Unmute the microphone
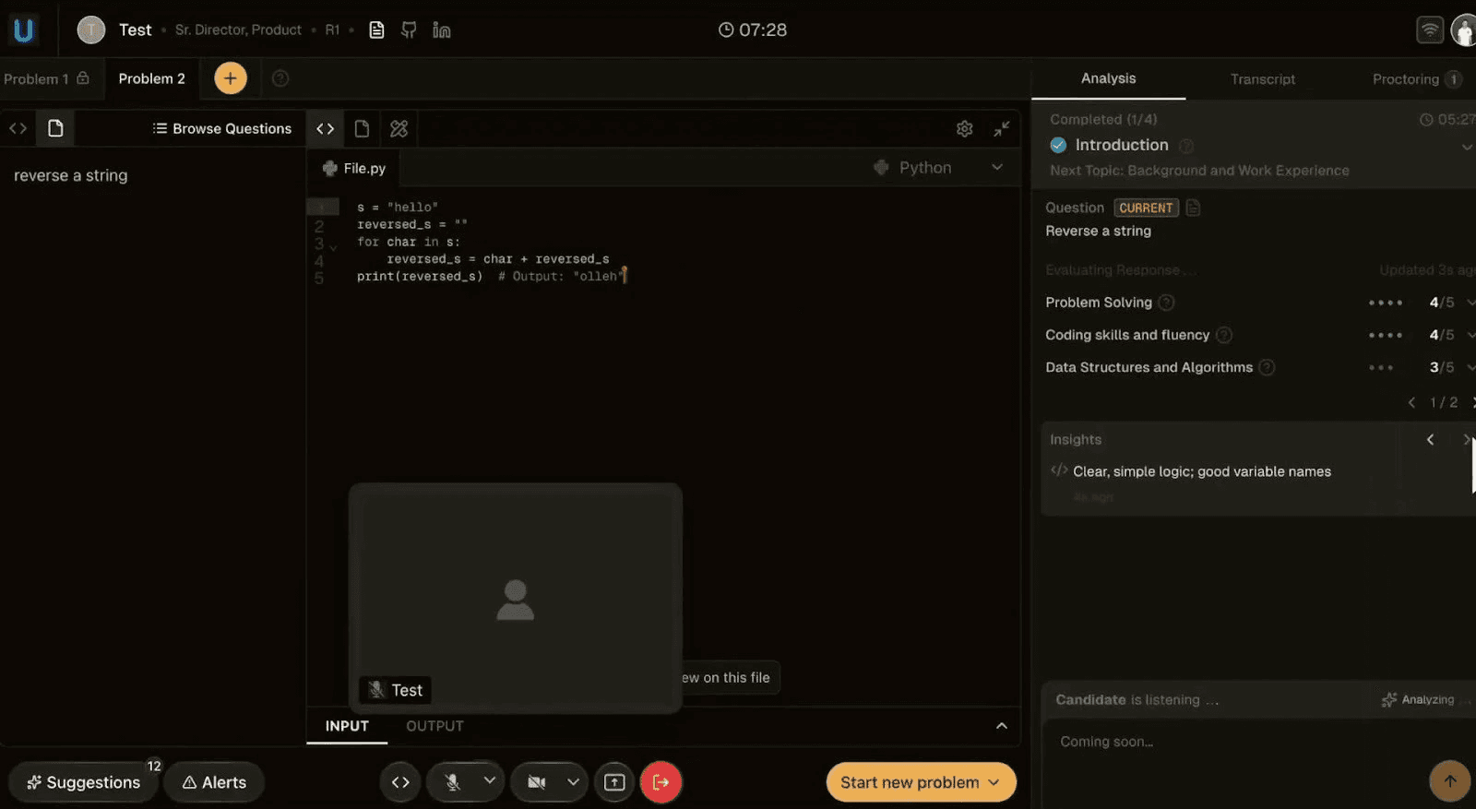This screenshot has width=1476, height=809. click(452, 782)
